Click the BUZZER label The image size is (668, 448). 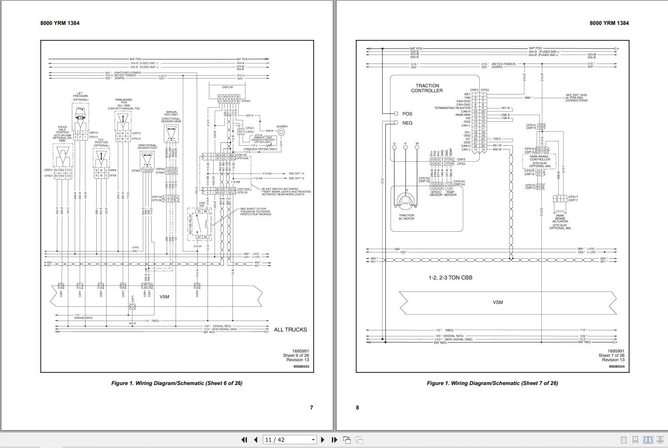[282, 126]
